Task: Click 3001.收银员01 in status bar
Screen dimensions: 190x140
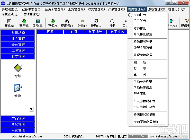Action: point(74,136)
